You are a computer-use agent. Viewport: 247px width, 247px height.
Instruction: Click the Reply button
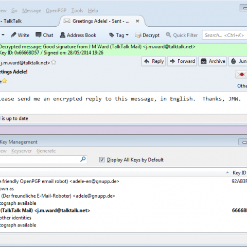click(x=153, y=61)
